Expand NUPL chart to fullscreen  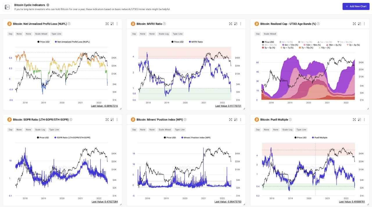[107, 24]
